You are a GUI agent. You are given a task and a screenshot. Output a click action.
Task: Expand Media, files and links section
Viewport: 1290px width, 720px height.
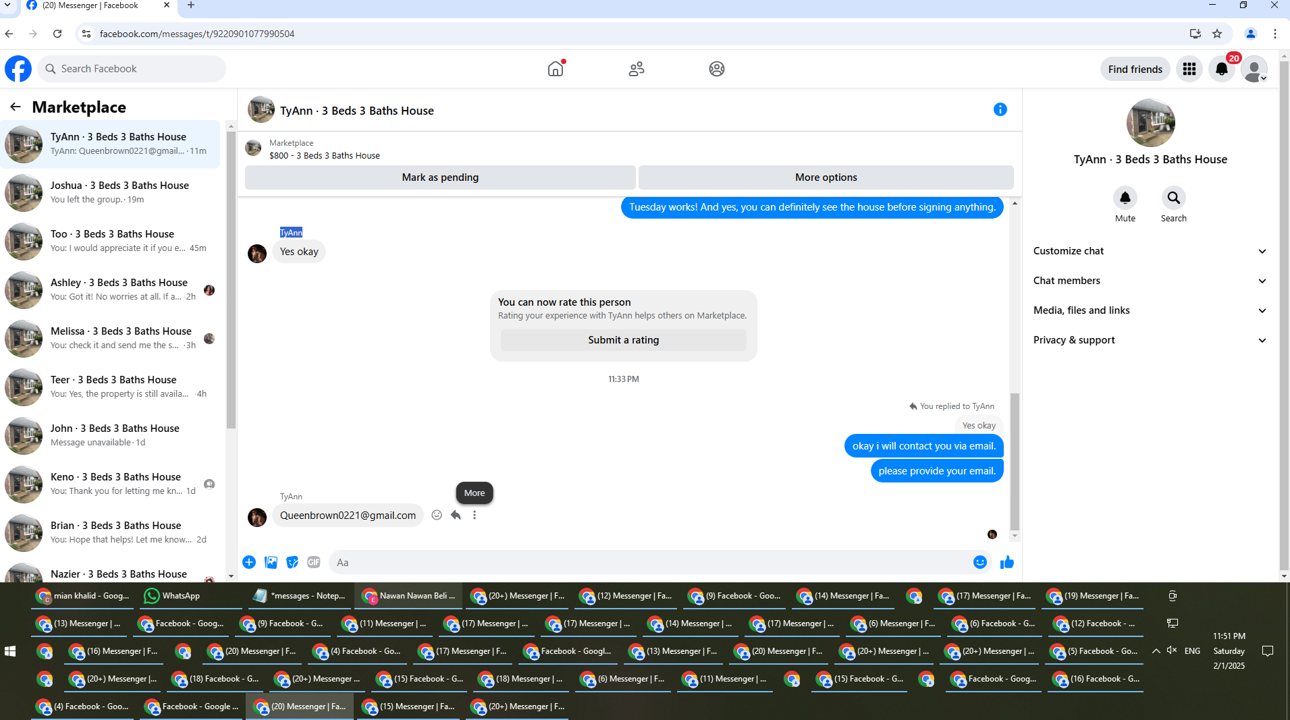click(x=1150, y=310)
